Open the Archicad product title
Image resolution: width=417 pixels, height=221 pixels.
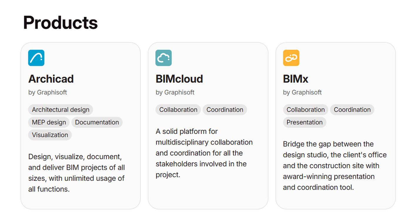tap(51, 79)
